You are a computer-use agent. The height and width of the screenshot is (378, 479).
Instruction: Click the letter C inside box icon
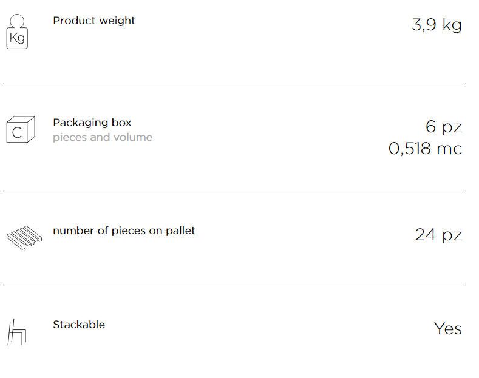tap(17, 133)
